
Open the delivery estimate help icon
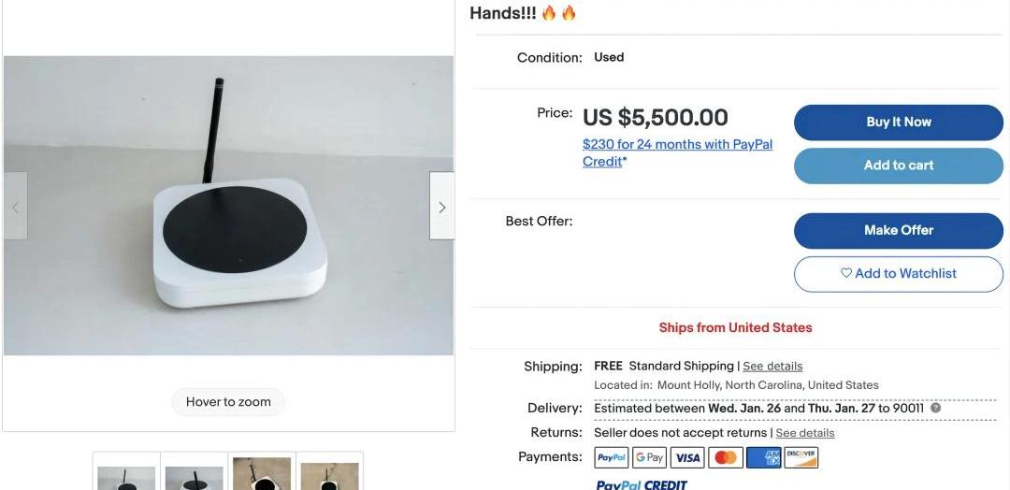[x=935, y=409]
